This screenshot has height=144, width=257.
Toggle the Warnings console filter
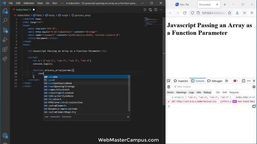point(181,92)
